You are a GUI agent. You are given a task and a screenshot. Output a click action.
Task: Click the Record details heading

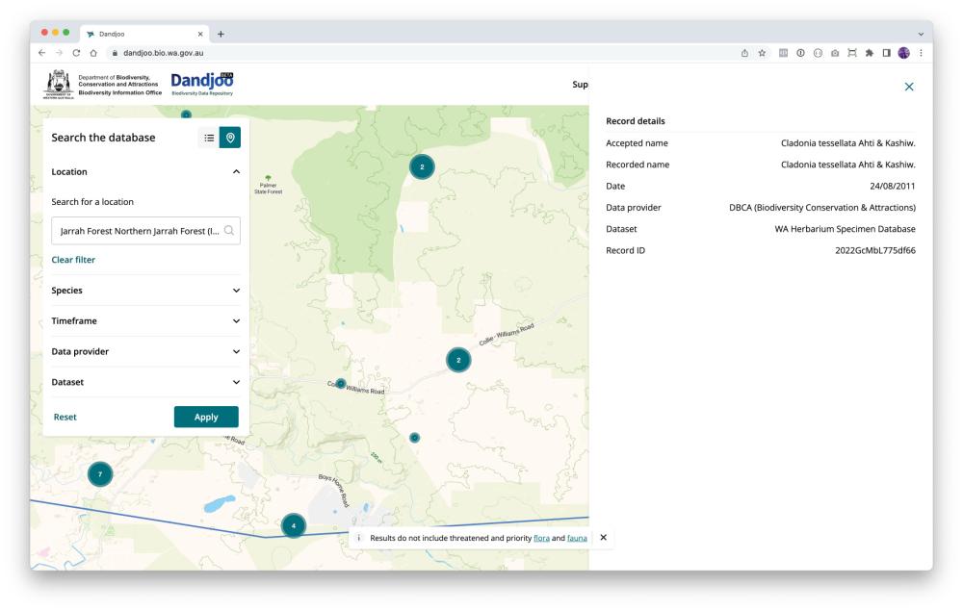[x=635, y=121]
